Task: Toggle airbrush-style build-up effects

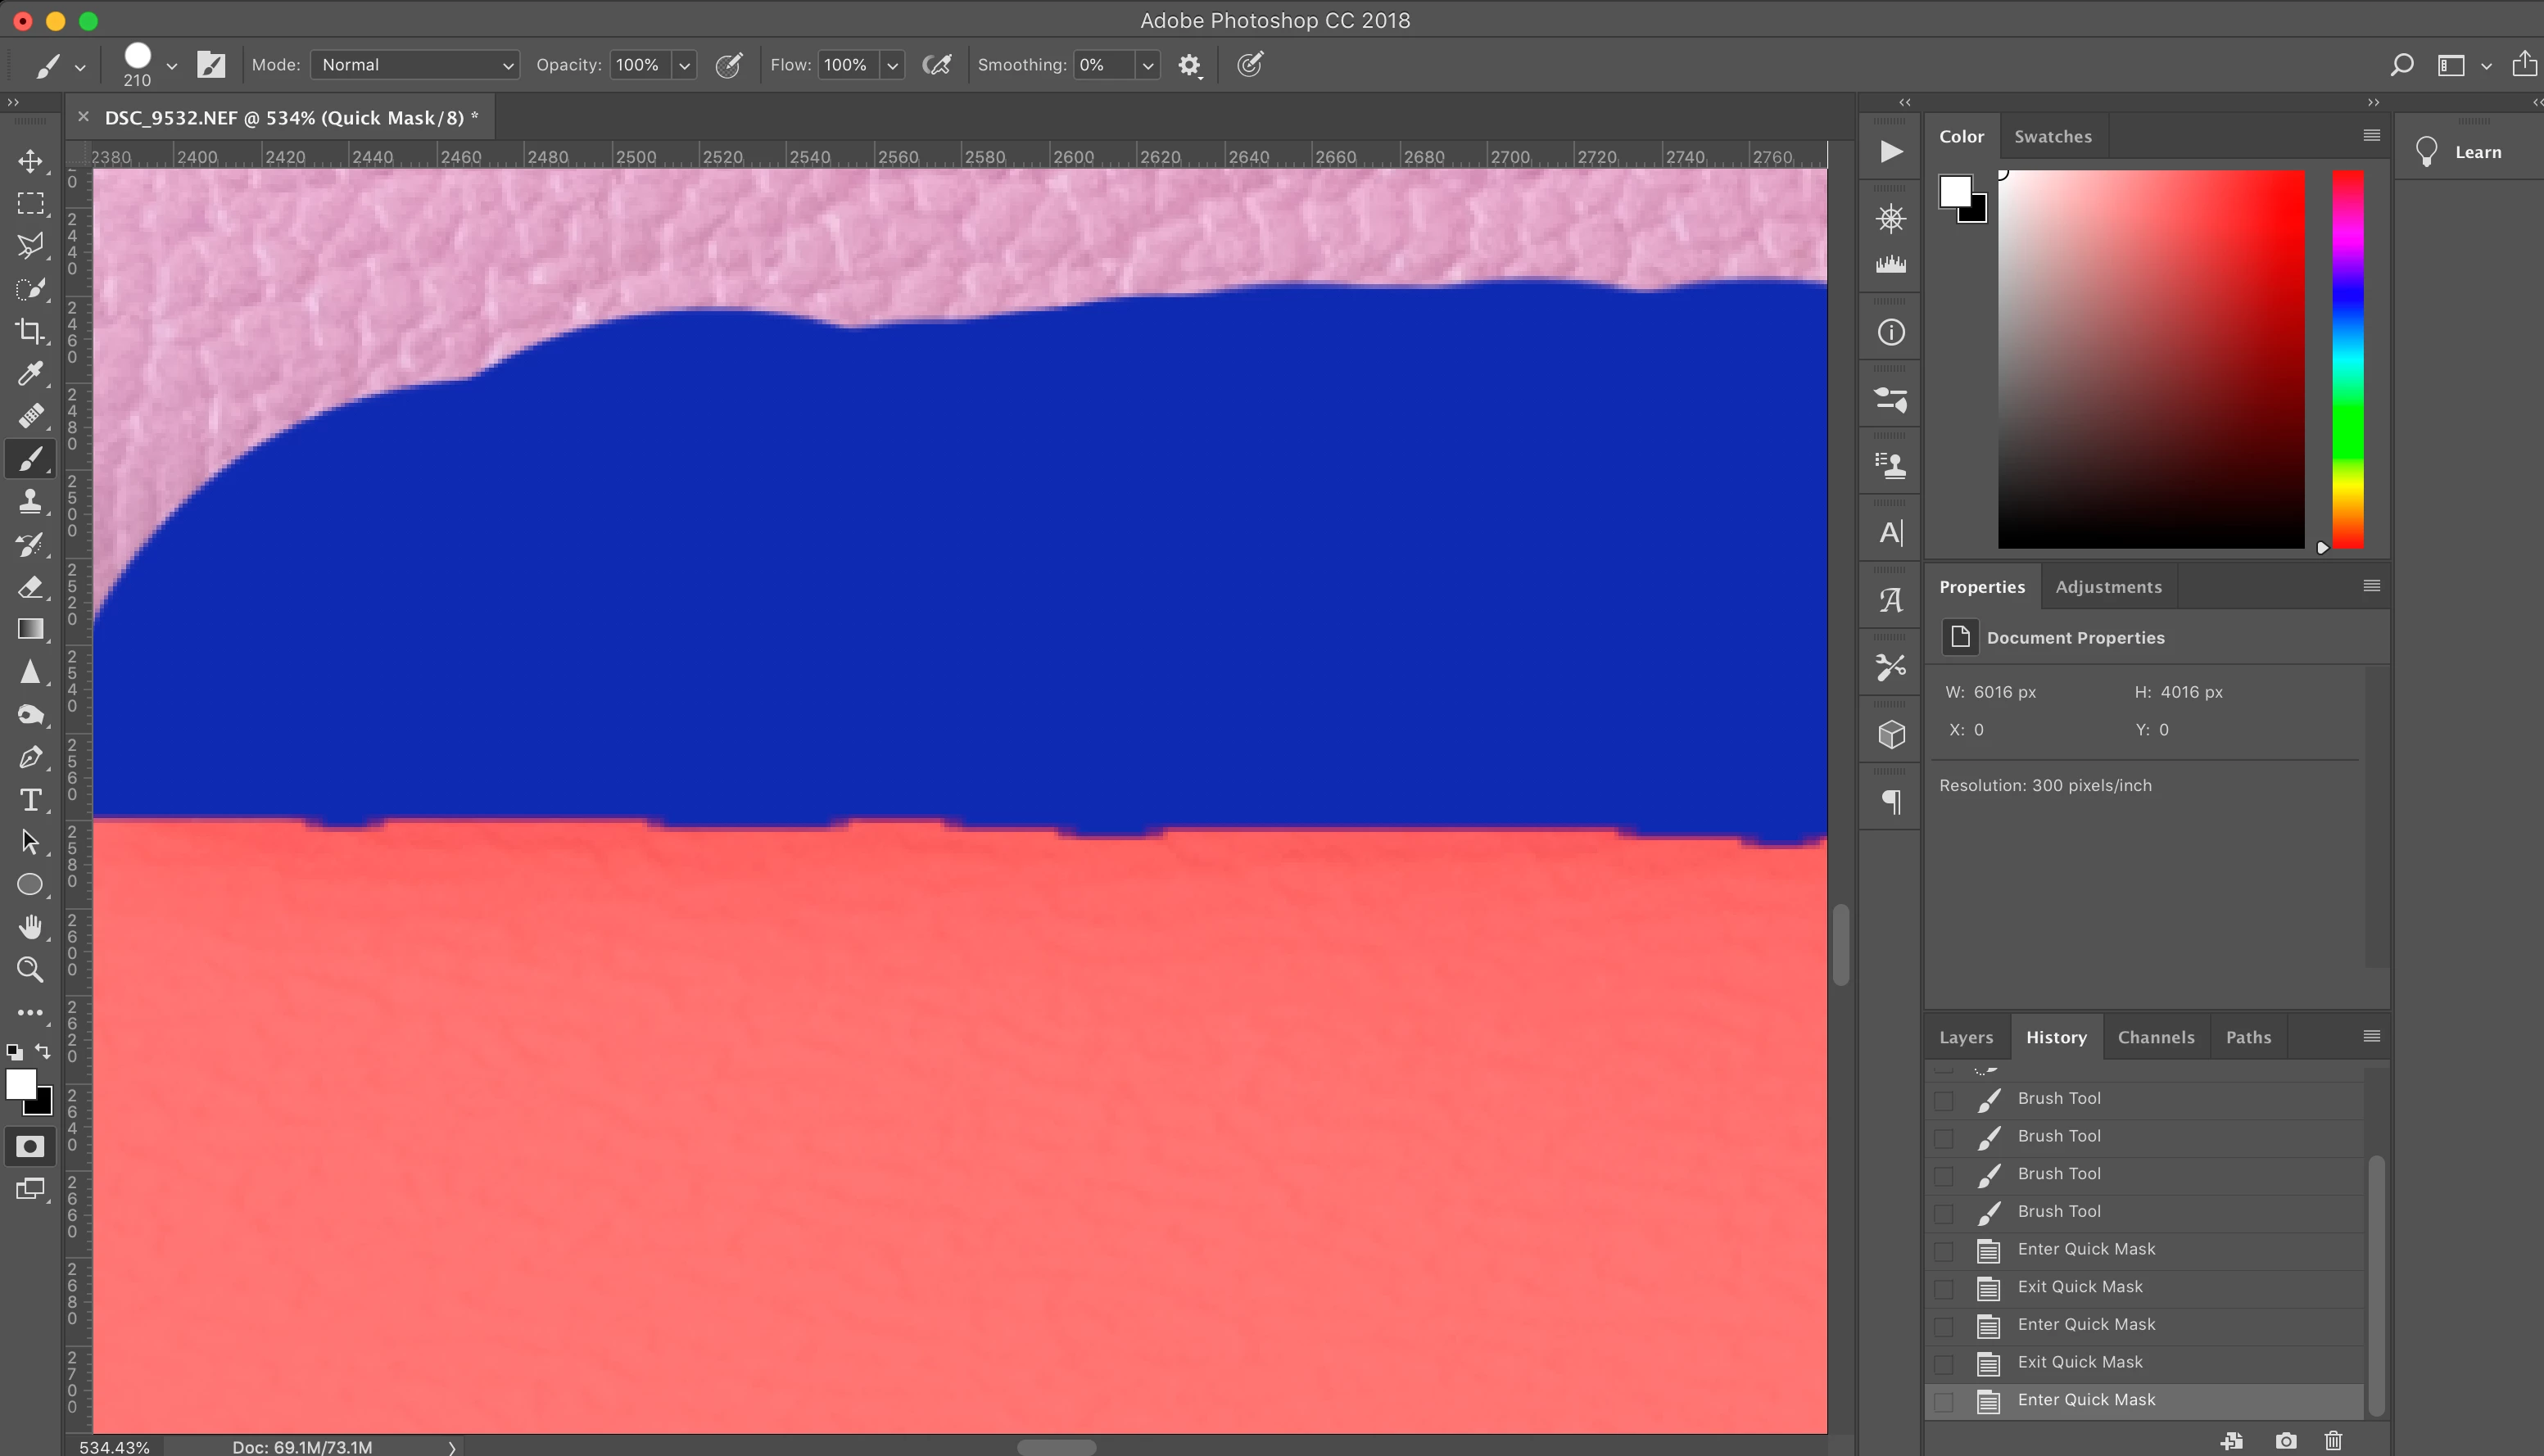Action: click(x=936, y=66)
